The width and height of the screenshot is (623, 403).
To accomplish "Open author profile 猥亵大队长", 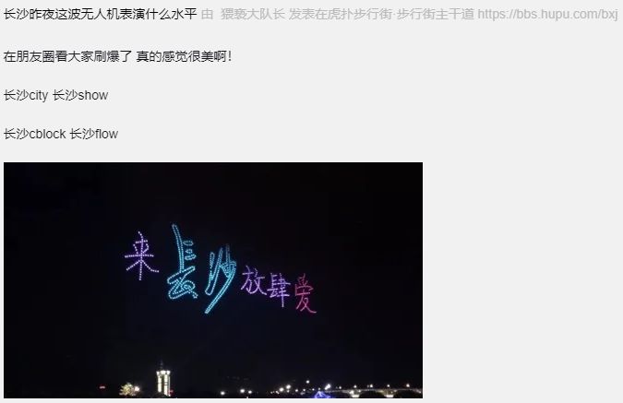I will pyautogui.click(x=253, y=14).
